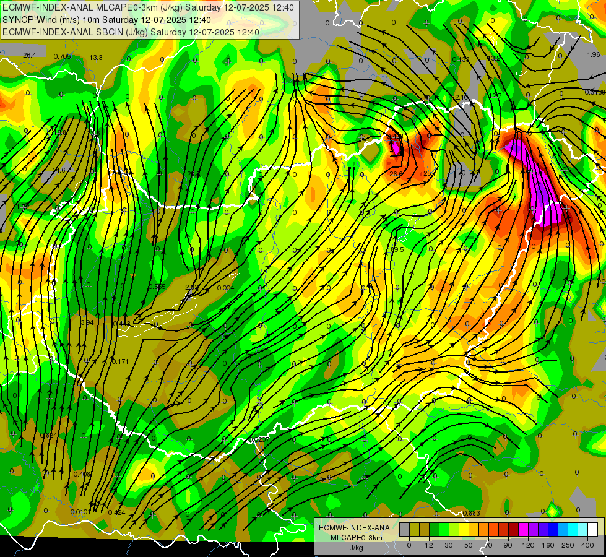The height and width of the screenshot is (557, 606).
Task: Click the MLCAPE0-3km title line at top
Action: coord(148,7)
